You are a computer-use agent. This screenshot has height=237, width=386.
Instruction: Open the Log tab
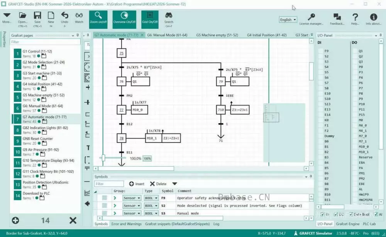coord(216,224)
